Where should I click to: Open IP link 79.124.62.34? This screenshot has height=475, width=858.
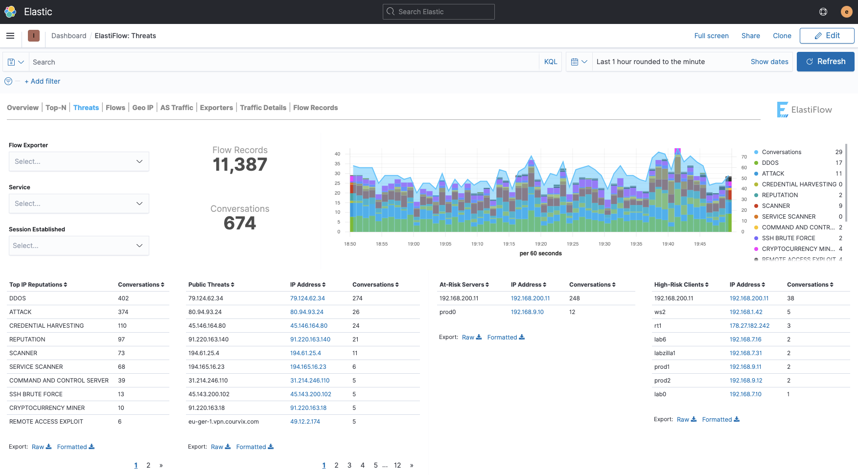coord(307,298)
